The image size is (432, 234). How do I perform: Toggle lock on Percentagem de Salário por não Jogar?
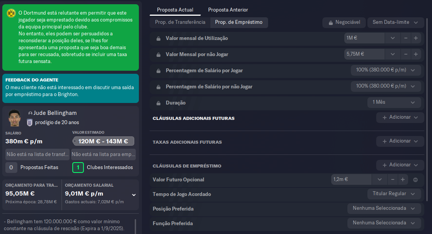[158, 87]
